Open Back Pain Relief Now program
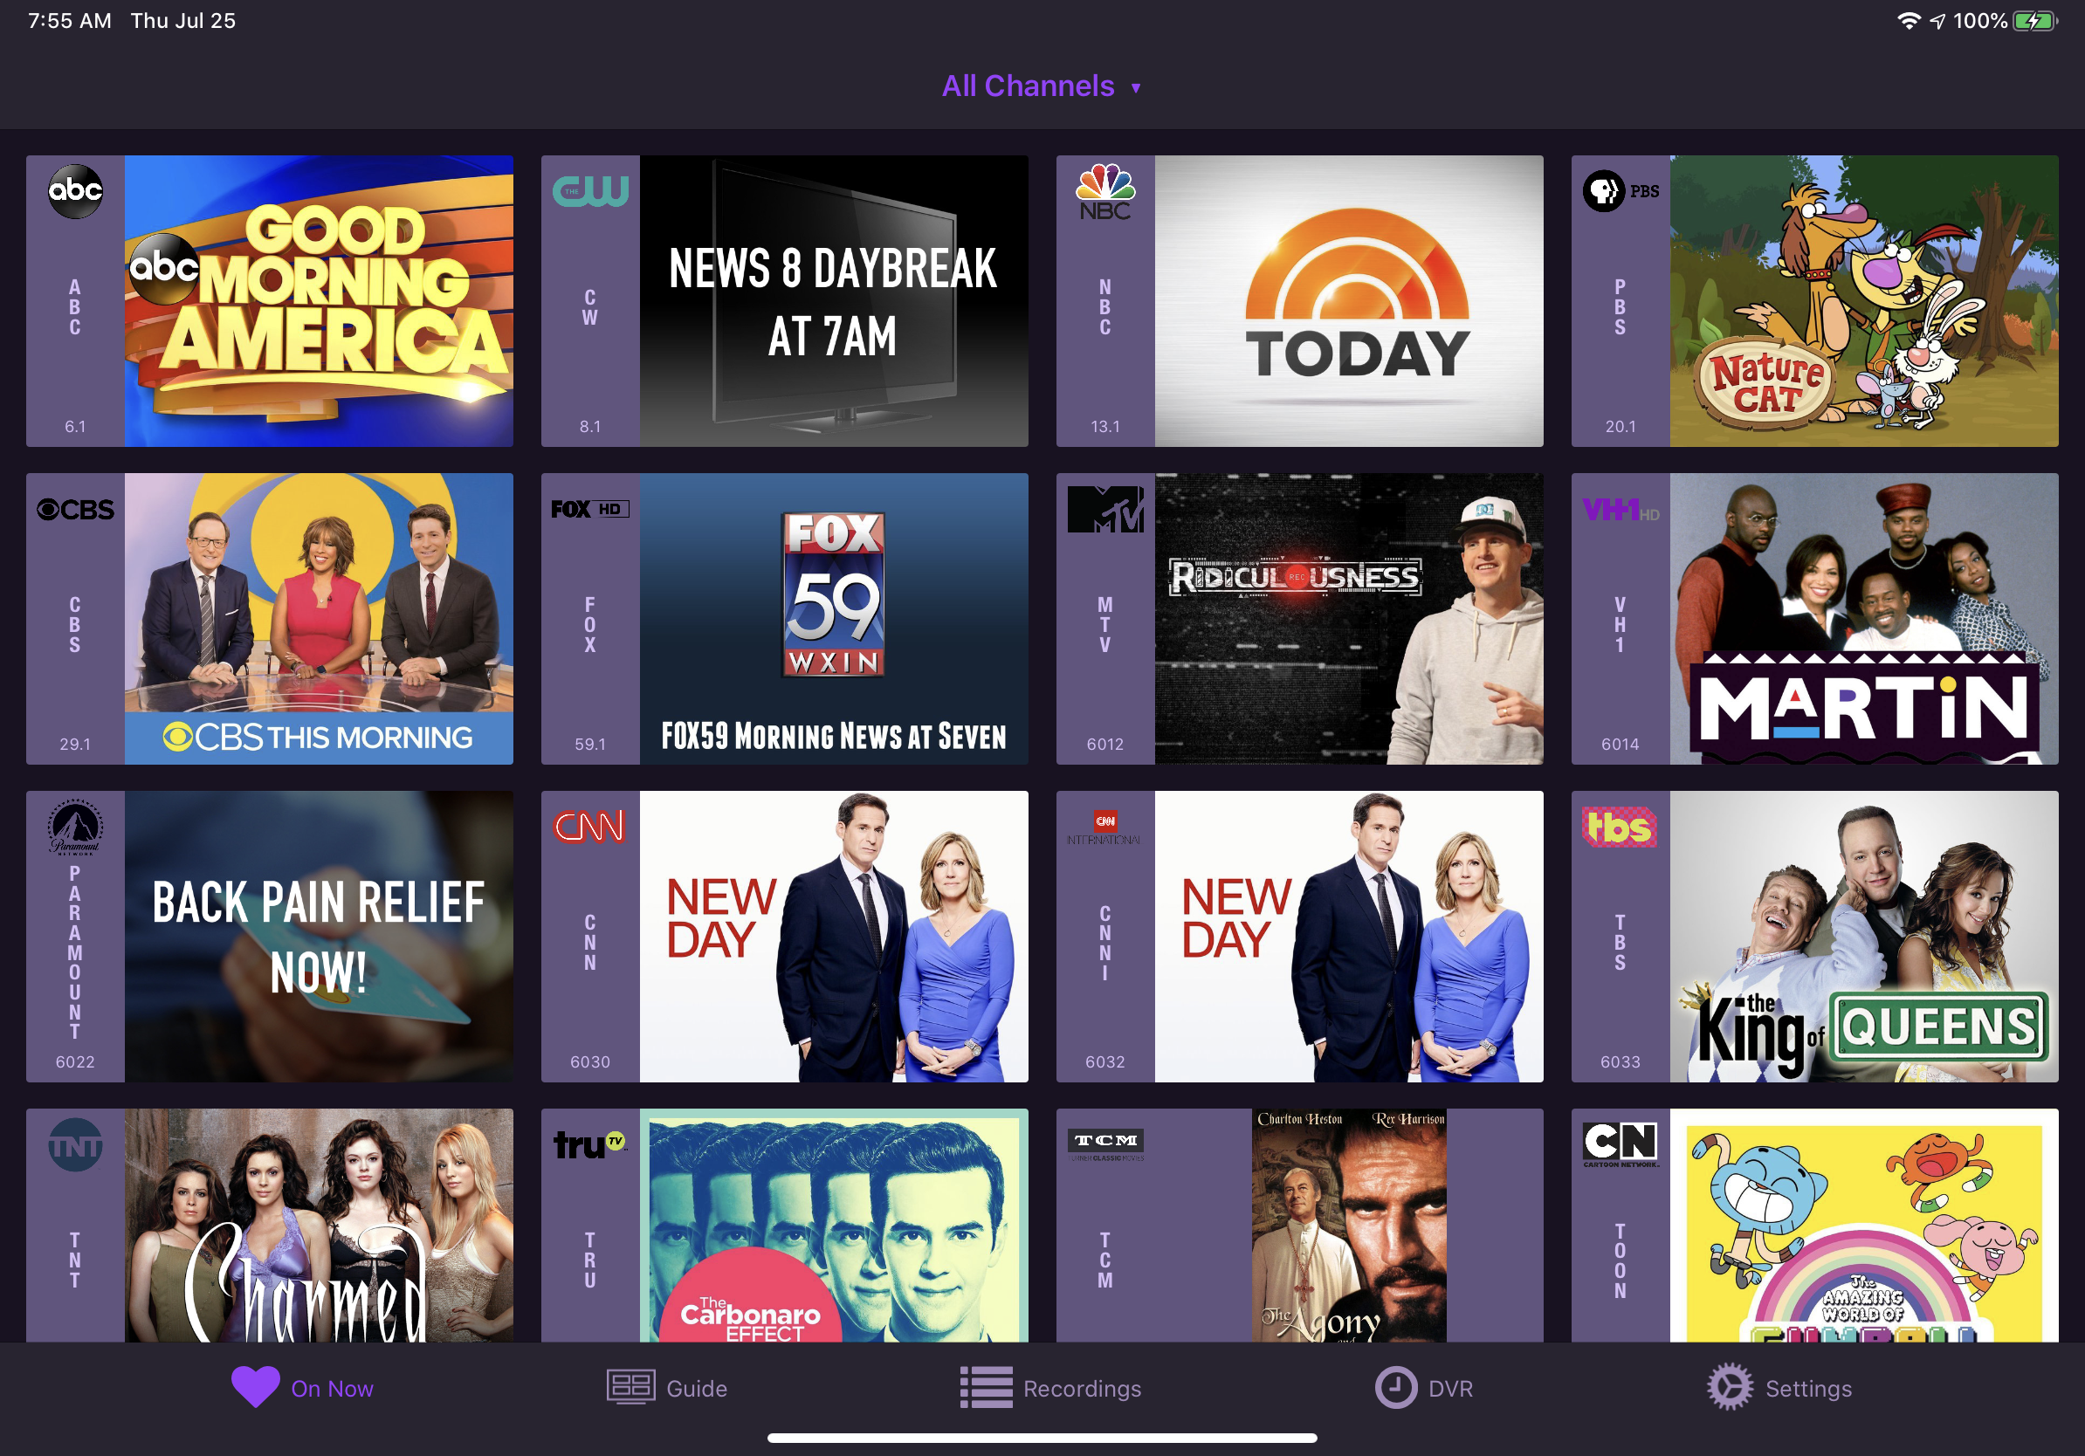 319,936
